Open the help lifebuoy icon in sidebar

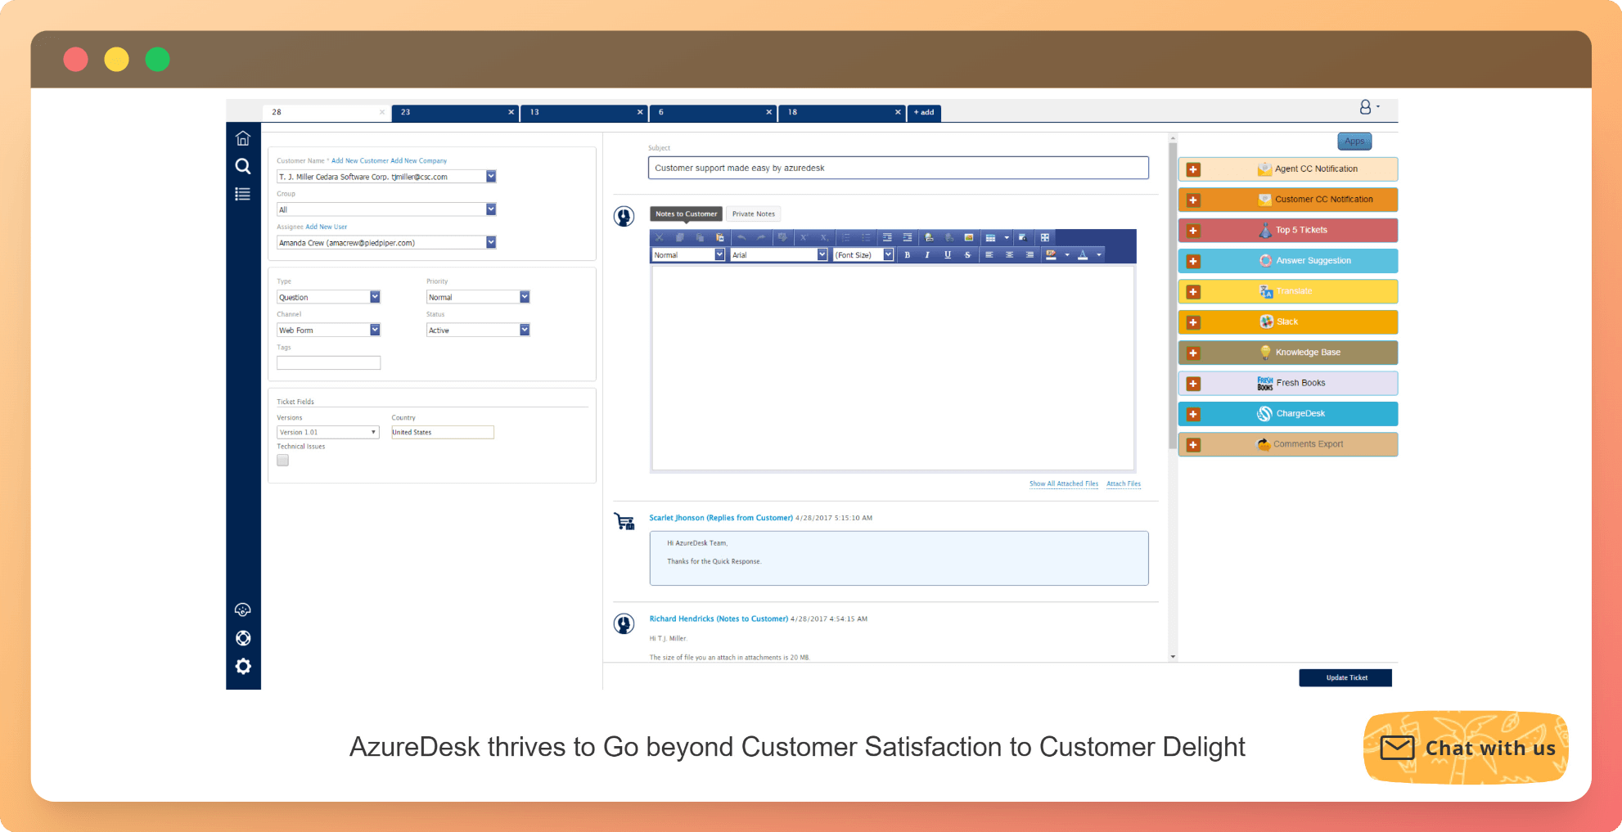click(243, 638)
